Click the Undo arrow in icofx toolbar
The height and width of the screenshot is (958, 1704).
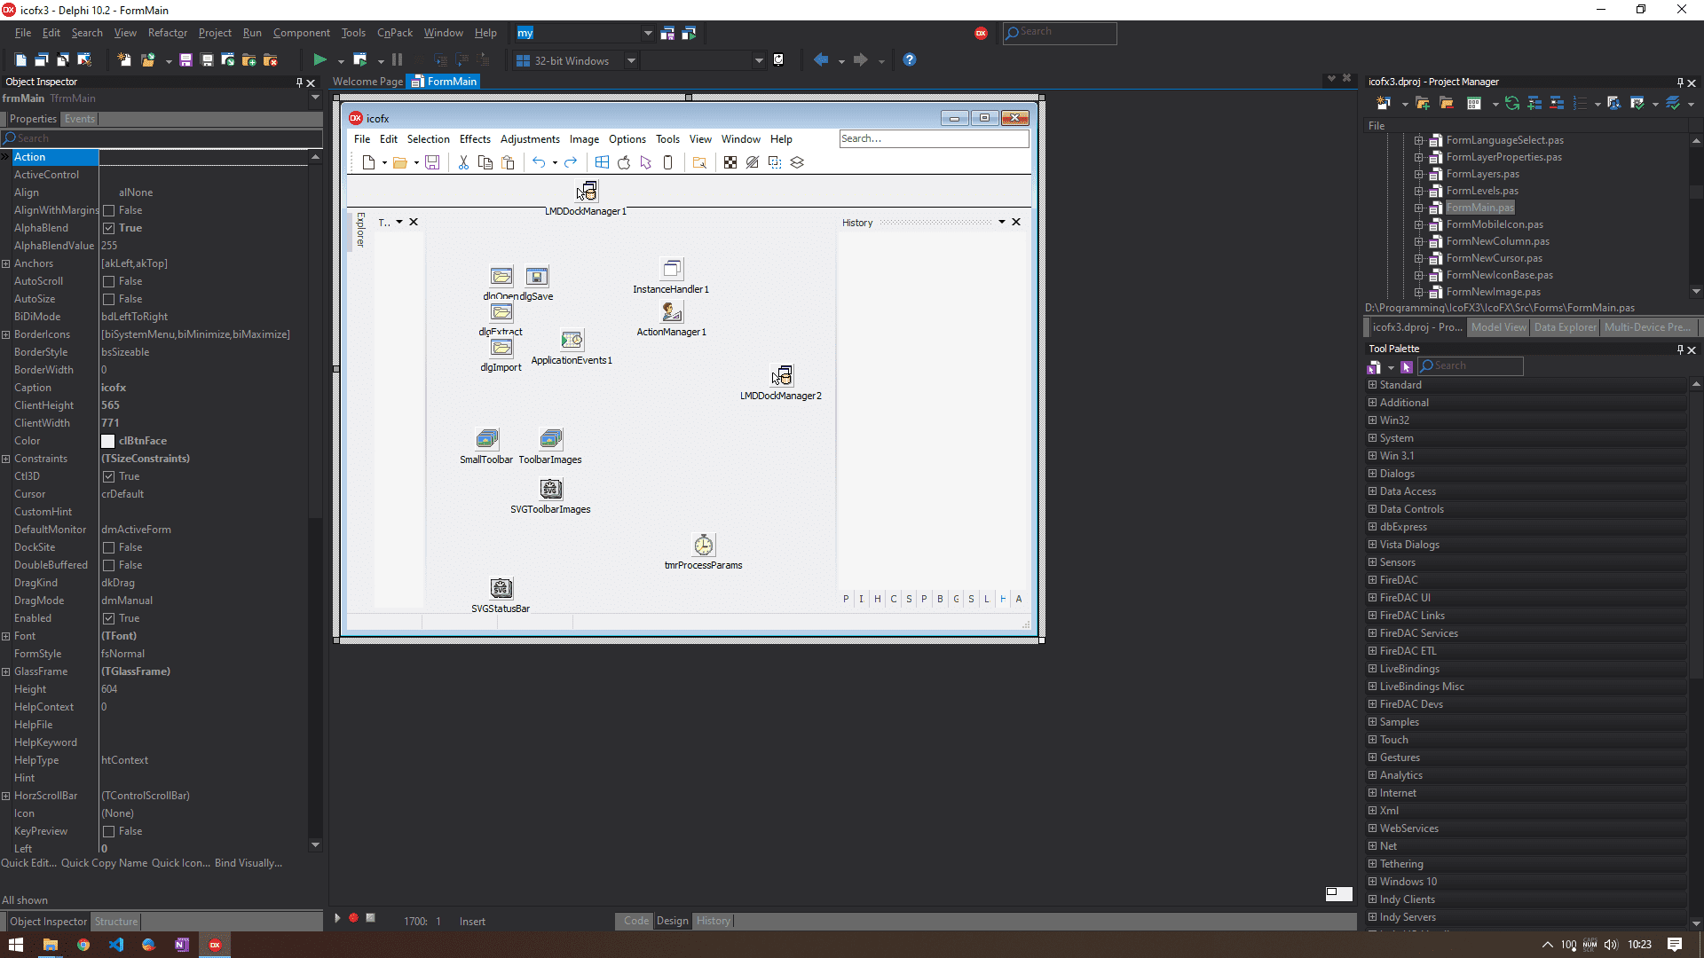point(539,162)
